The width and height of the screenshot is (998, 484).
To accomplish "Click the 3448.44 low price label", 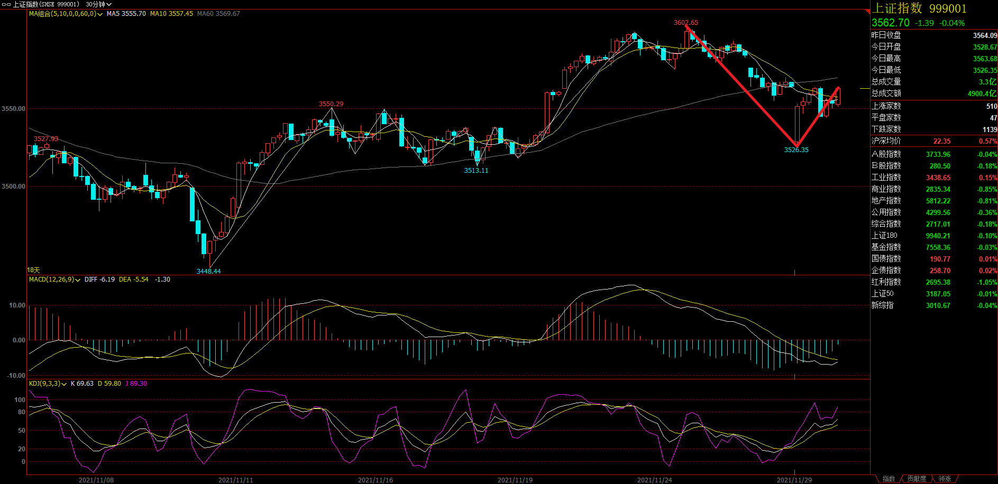I will pos(208,271).
